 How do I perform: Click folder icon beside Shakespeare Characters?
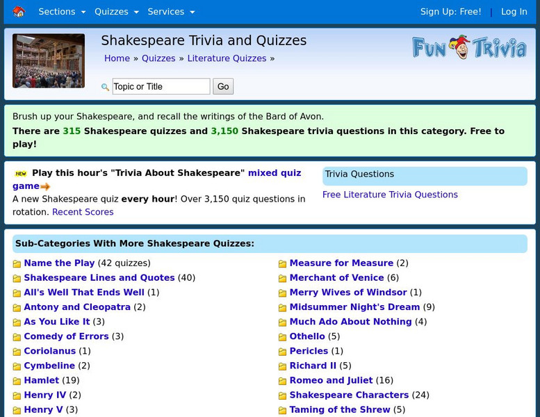tap(282, 395)
